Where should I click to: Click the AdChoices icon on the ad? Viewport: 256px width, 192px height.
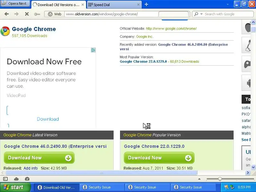93,50
